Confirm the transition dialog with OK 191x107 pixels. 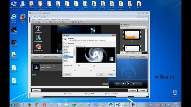(101, 75)
